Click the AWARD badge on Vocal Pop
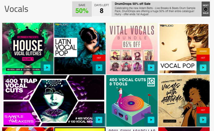This screenshot has height=131, width=214. point(203,51)
